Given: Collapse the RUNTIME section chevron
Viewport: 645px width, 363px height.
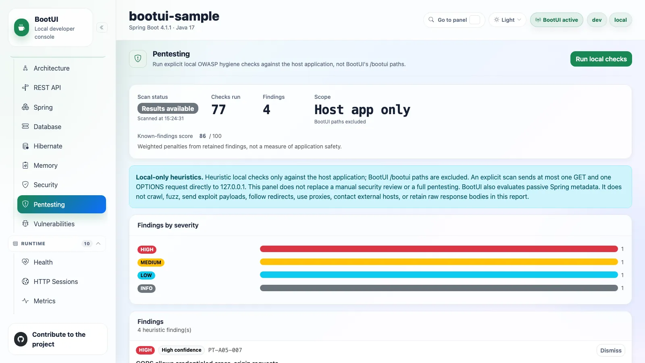Looking at the screenshot, I should point(98,244).
